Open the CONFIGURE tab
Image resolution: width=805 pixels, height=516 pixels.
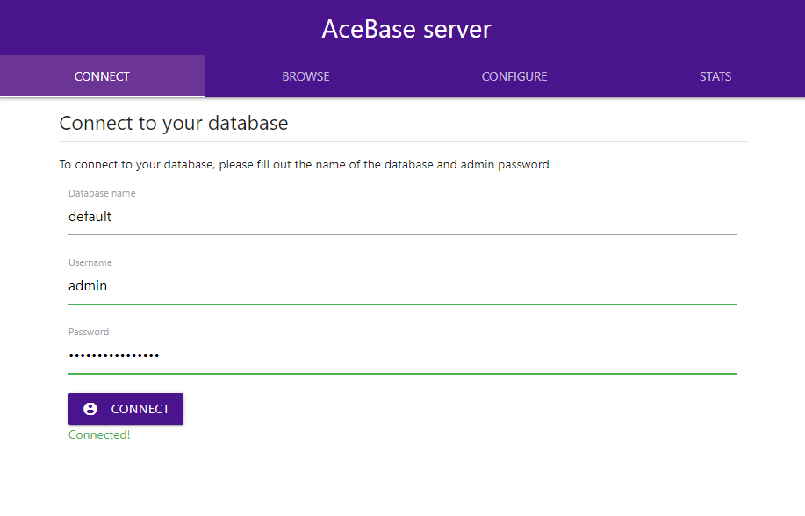coord(514,76)
